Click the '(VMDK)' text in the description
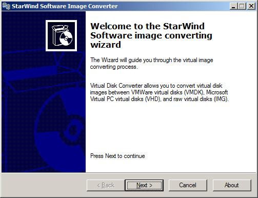The image size is (258, 198). click(x=194, y=92)
